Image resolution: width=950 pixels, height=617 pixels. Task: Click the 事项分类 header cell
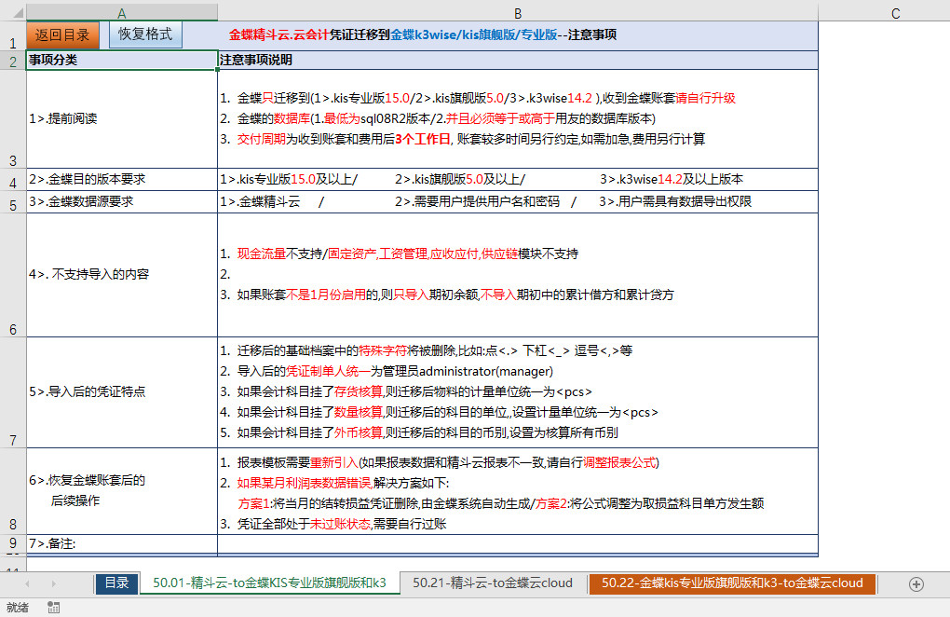click(x=122, y=60)
